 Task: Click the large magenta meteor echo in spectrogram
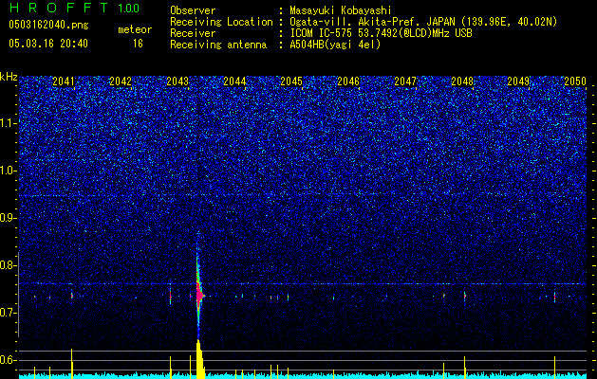click(198, 295)
